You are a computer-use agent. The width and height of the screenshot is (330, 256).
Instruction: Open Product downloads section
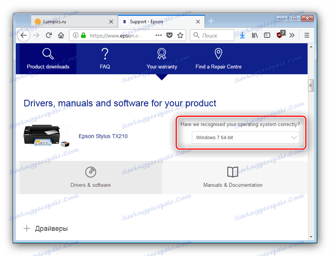click(48, 59)
